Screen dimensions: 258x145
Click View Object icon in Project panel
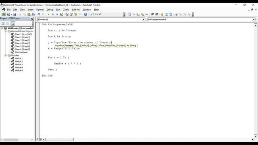click(x=8, y=24)
